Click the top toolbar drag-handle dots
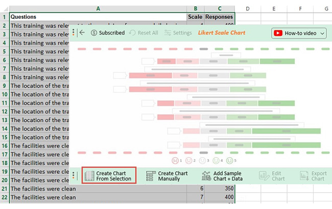The image size is (332, 209). coord(73,32)
